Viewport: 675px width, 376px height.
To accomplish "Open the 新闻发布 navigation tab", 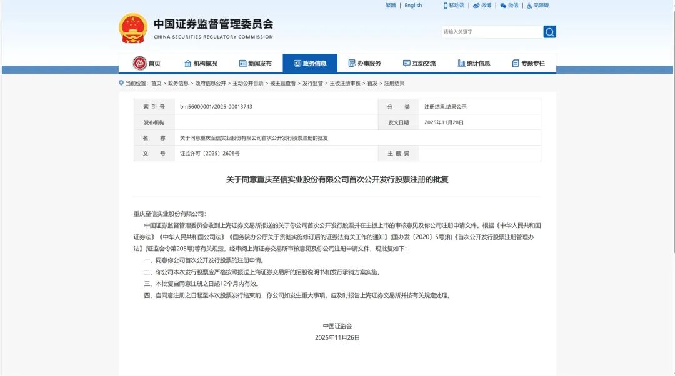I will [x=256, y=64].
